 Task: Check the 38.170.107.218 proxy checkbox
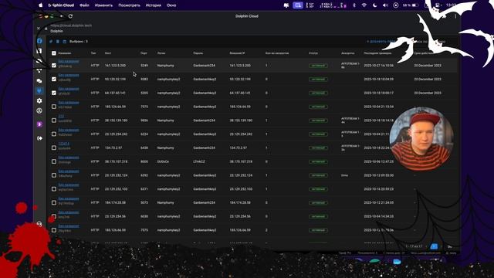pos(54,161)
